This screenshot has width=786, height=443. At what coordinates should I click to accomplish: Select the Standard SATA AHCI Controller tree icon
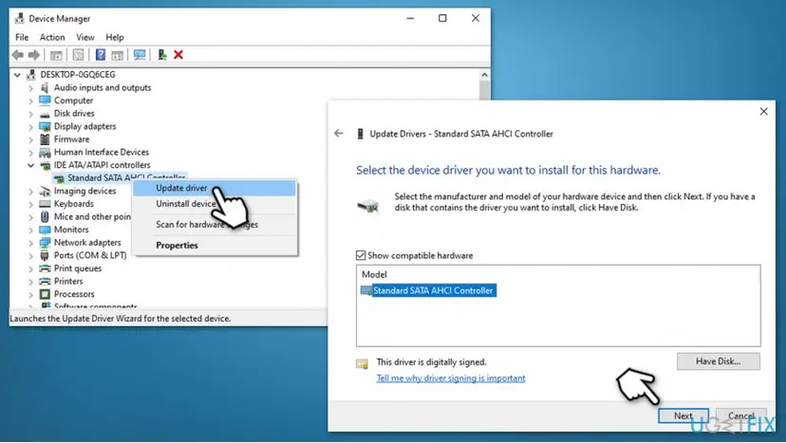click(x=59, y=178)
